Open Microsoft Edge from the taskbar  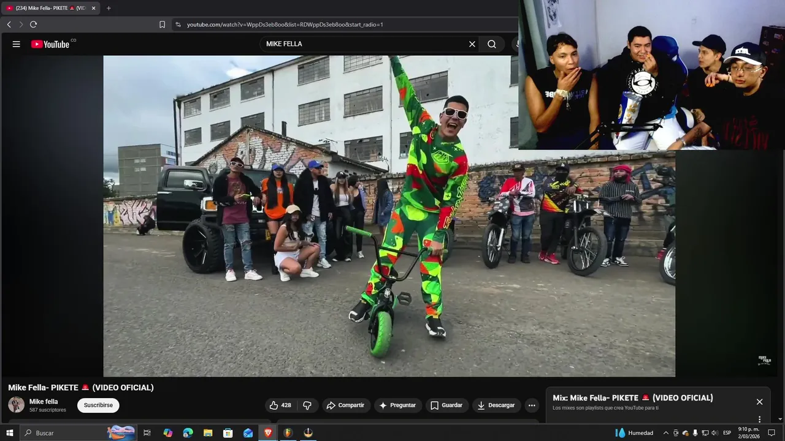(188, 433)
